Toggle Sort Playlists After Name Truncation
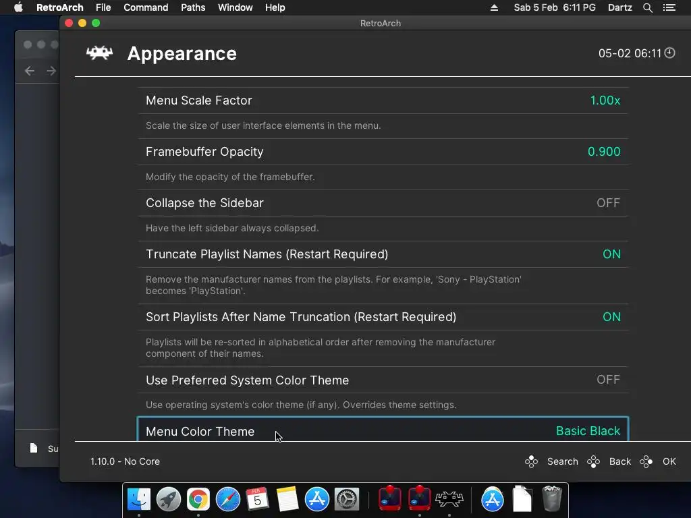The height and width of the screenshot is (518, 691). click(x=383, y=317)
